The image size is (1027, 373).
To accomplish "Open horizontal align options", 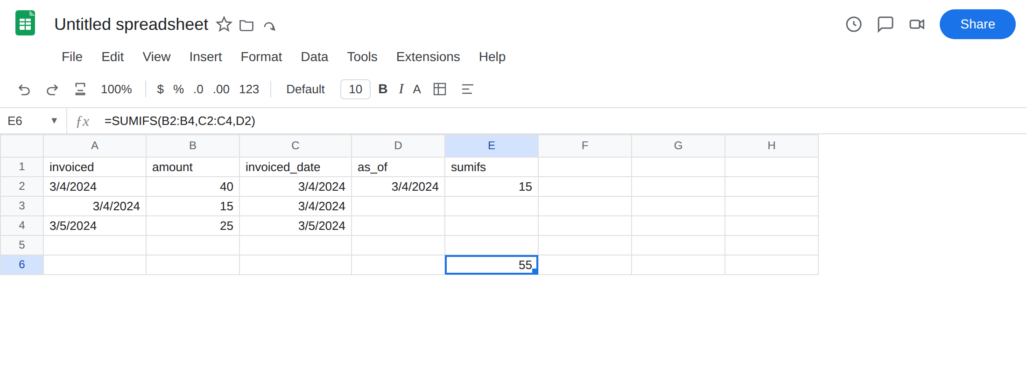I will click(467, 89).
